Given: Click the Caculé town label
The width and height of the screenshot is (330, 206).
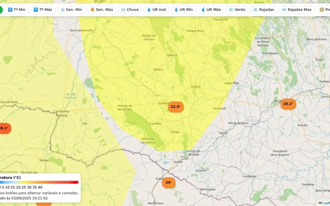Looking at the screenshot, I should tap(223, 133).
